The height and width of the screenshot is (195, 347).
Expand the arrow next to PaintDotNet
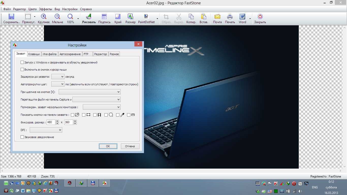(157, 18)
